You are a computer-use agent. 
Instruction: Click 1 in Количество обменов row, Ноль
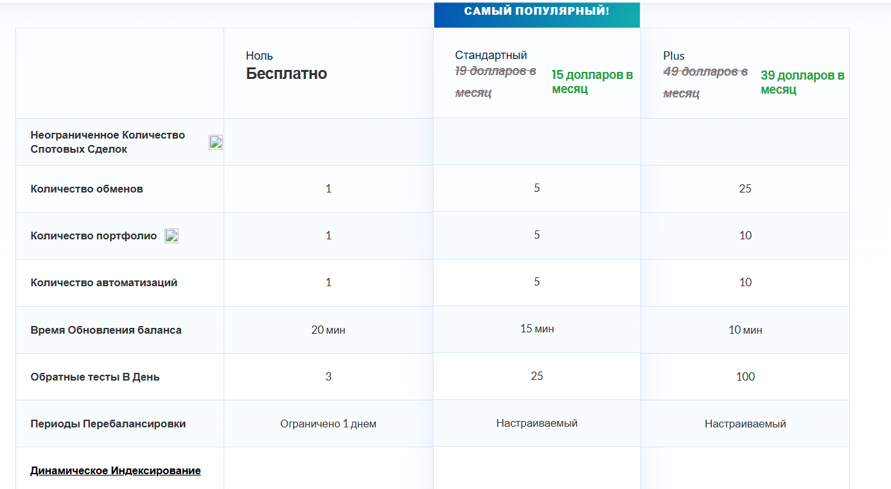(328, 189)
